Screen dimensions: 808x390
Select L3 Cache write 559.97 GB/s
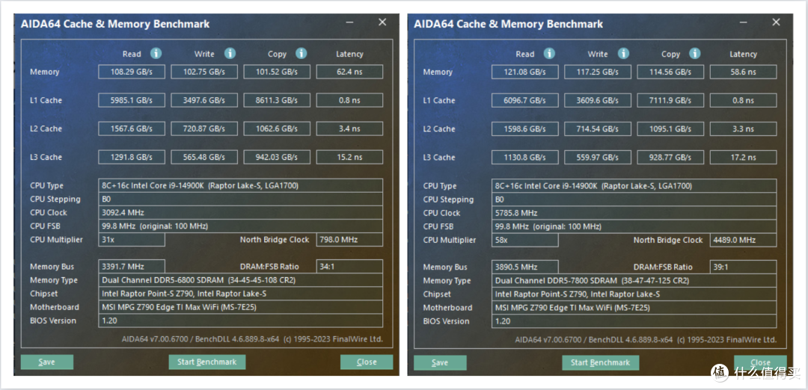tap(598, 157)
